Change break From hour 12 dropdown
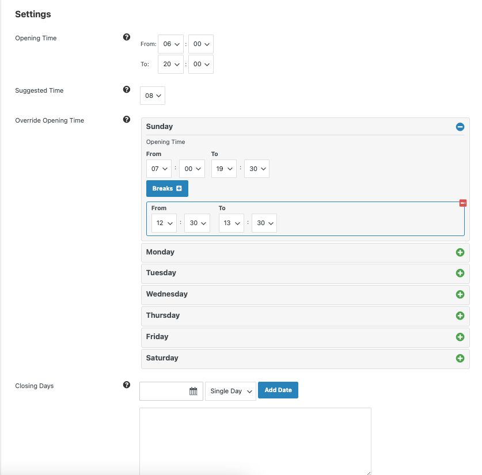 coord(164,223)
